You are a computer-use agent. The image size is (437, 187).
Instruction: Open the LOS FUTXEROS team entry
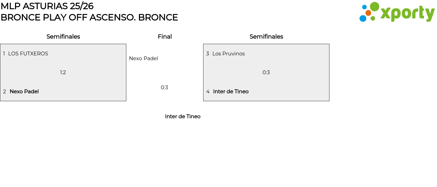28,54
